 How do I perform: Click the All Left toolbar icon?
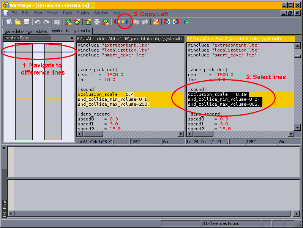176,22
